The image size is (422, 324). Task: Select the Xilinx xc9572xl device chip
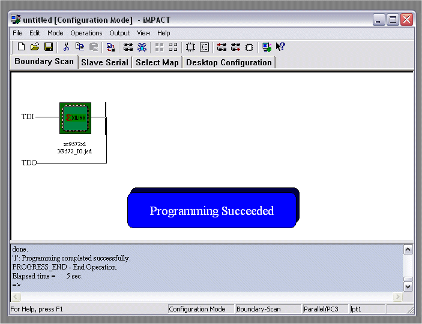point(76,118)
